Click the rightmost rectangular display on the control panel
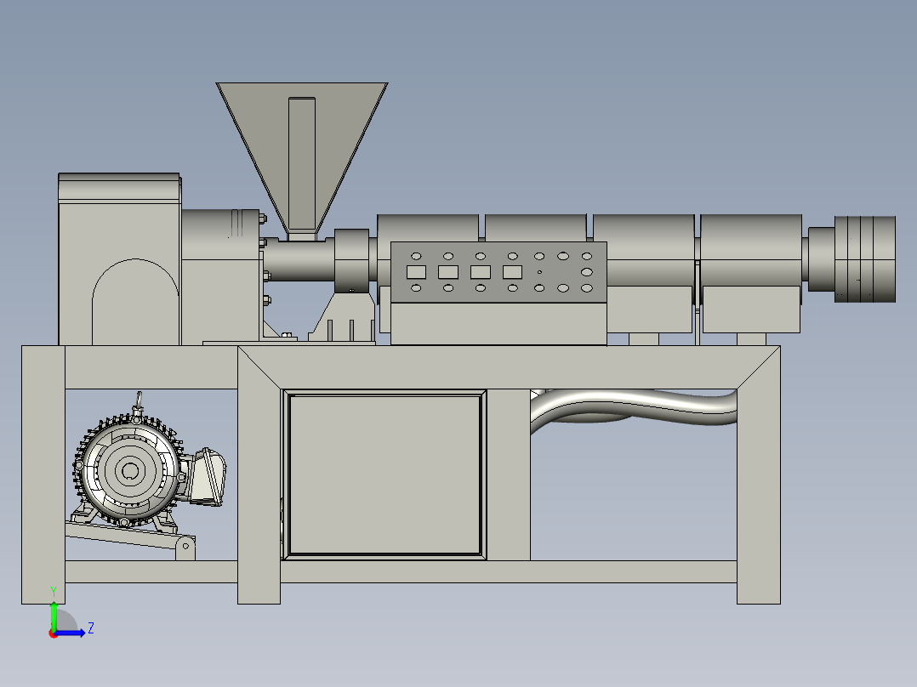 (512, 272)
